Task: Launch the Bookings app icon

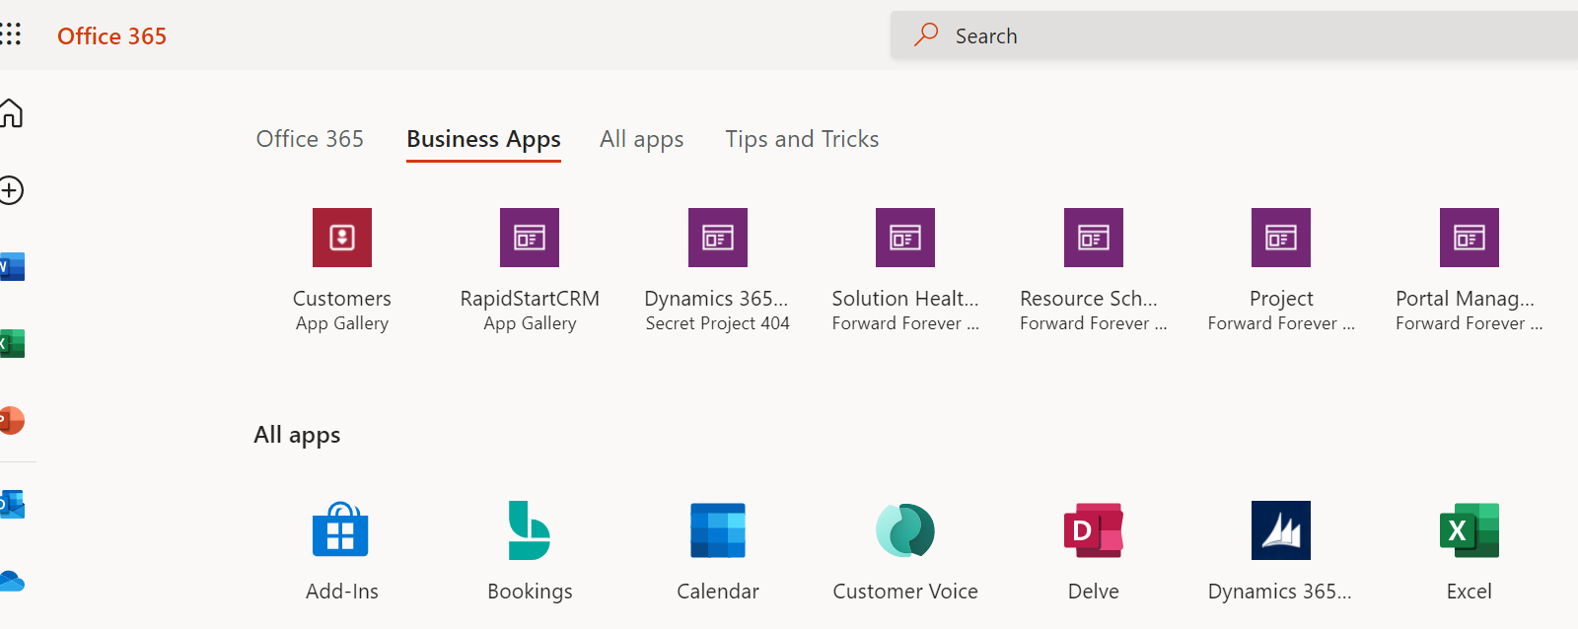Action: coord(530,530)
